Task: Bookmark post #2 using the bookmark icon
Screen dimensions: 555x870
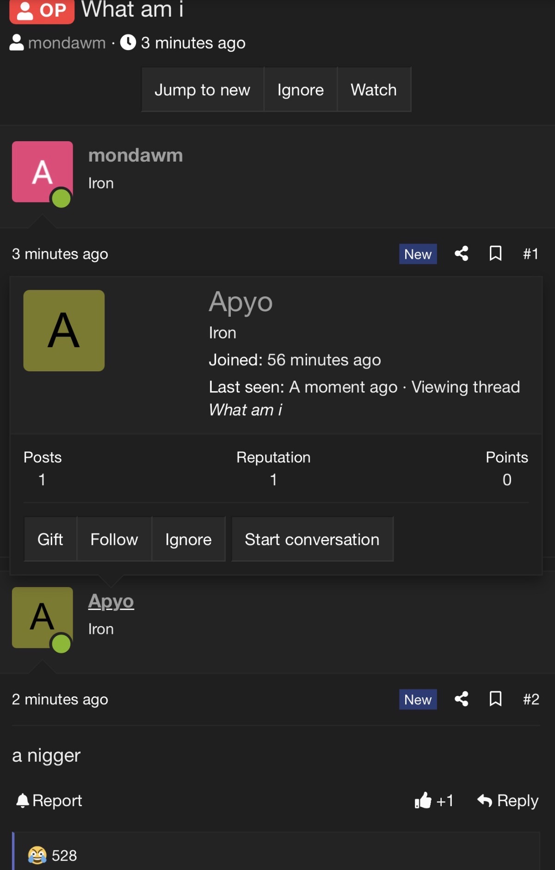Action: click(495, 699)
